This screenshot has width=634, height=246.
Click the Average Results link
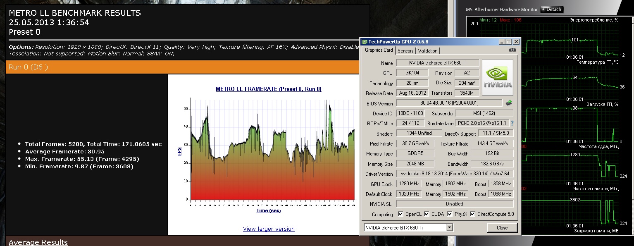(38, 242)
